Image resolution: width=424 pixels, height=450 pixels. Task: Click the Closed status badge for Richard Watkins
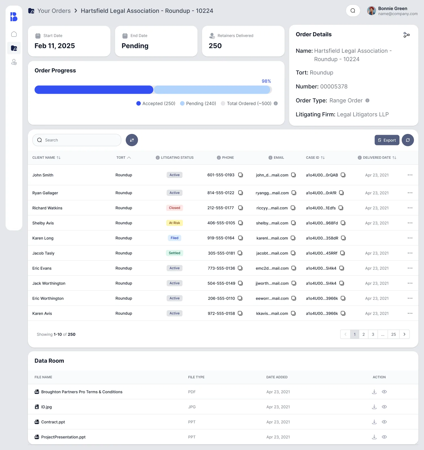[x=175, y=208]
